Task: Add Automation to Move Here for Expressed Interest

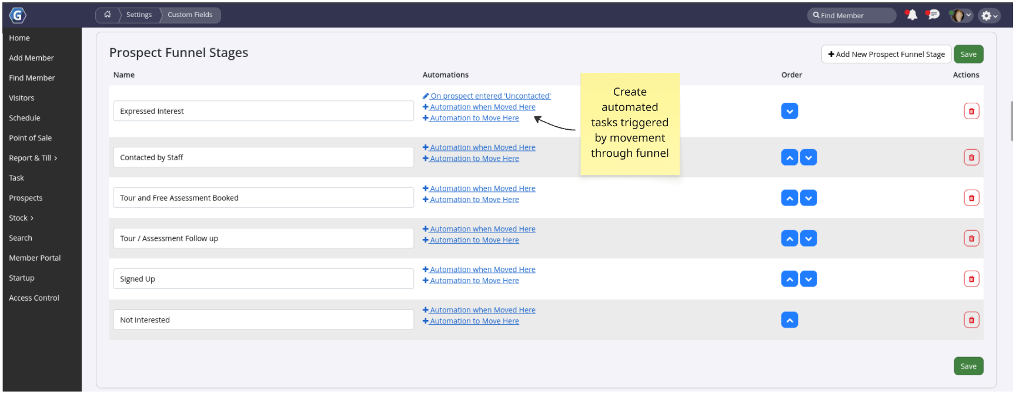Action: click(471, 118)
